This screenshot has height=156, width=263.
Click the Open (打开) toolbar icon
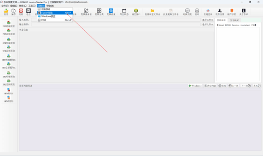pyautogui.click(x=6, y=12)
